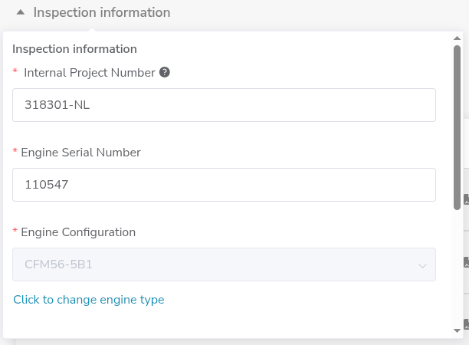Click the Engine Serial Number input
Screen dimensions: 469x345
pyautogui.click(x=224, y=185)
